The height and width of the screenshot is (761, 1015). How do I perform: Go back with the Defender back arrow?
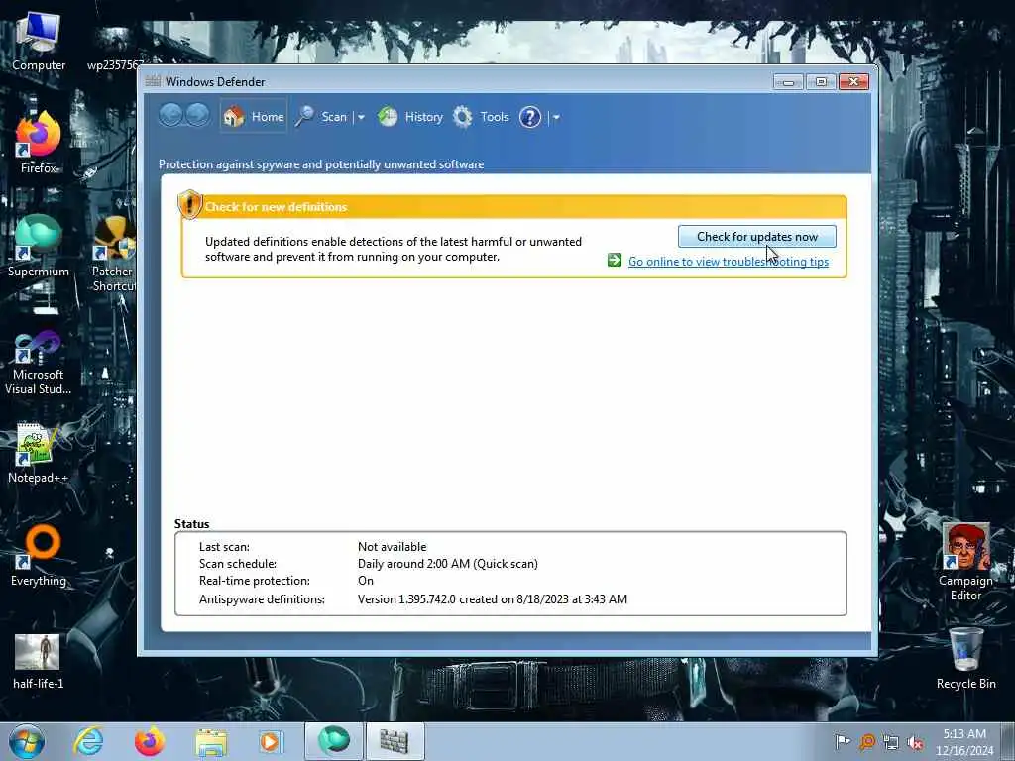(170, 116)
